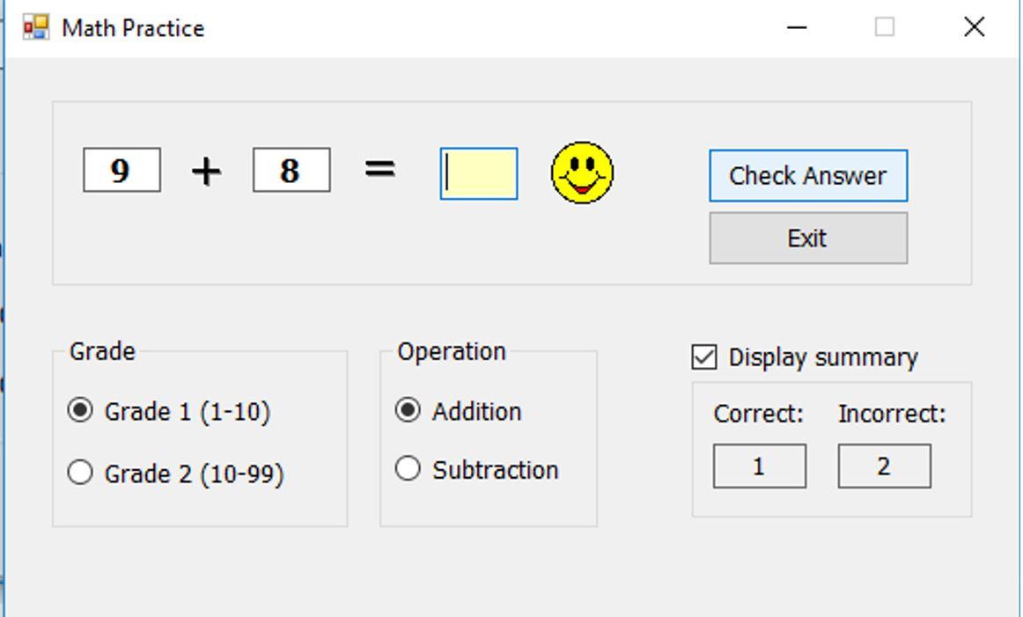This screenshot has width=1023, height=617.
Task: Click the Exit button
Action: [x=806, y=237]
